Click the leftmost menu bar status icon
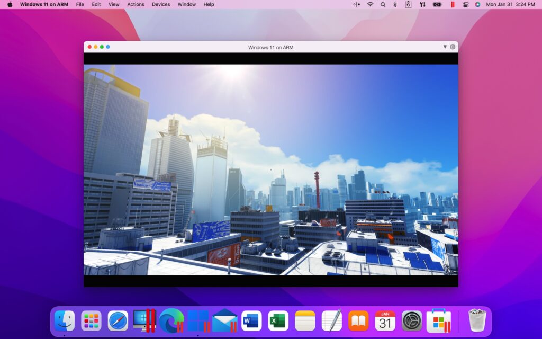542x339 pixels. click(356, 4)
